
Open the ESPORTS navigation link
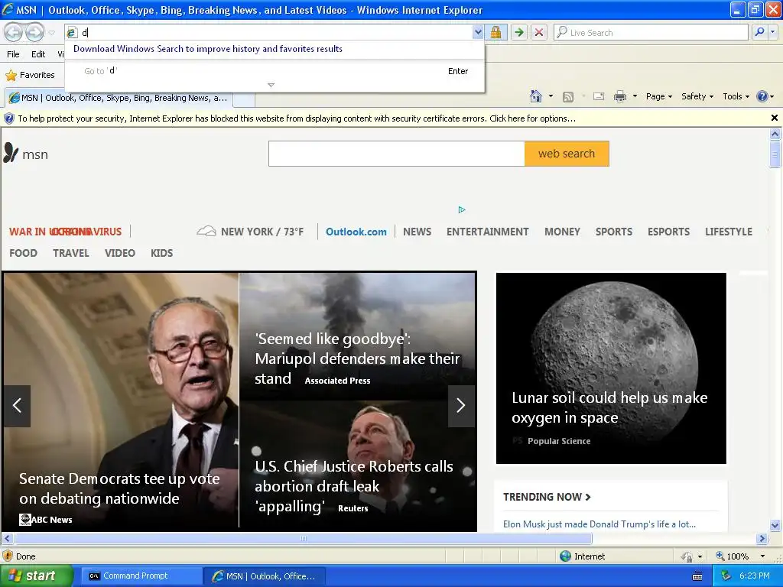pyautogui.click(x=668, y=232)
